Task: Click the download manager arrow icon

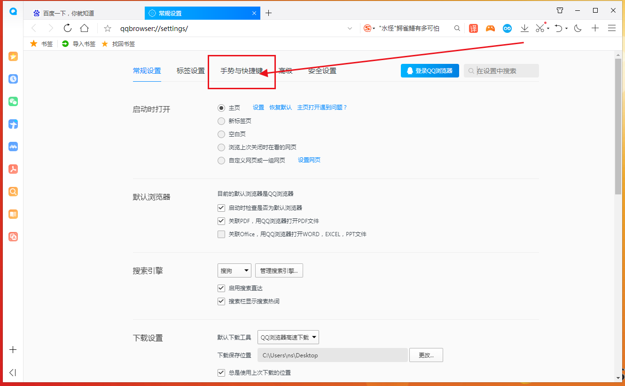Action: (x=524, y=28)
